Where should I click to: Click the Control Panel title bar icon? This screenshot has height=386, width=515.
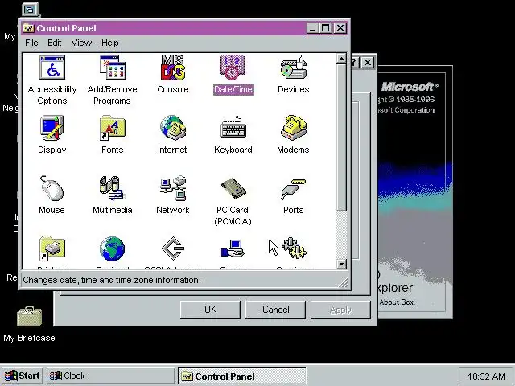(29, 28)
